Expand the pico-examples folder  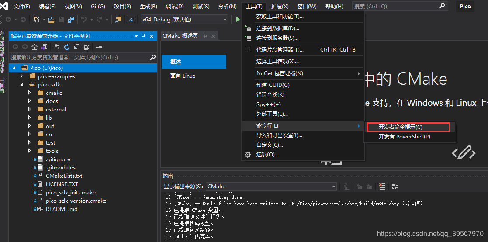(21, 76)
